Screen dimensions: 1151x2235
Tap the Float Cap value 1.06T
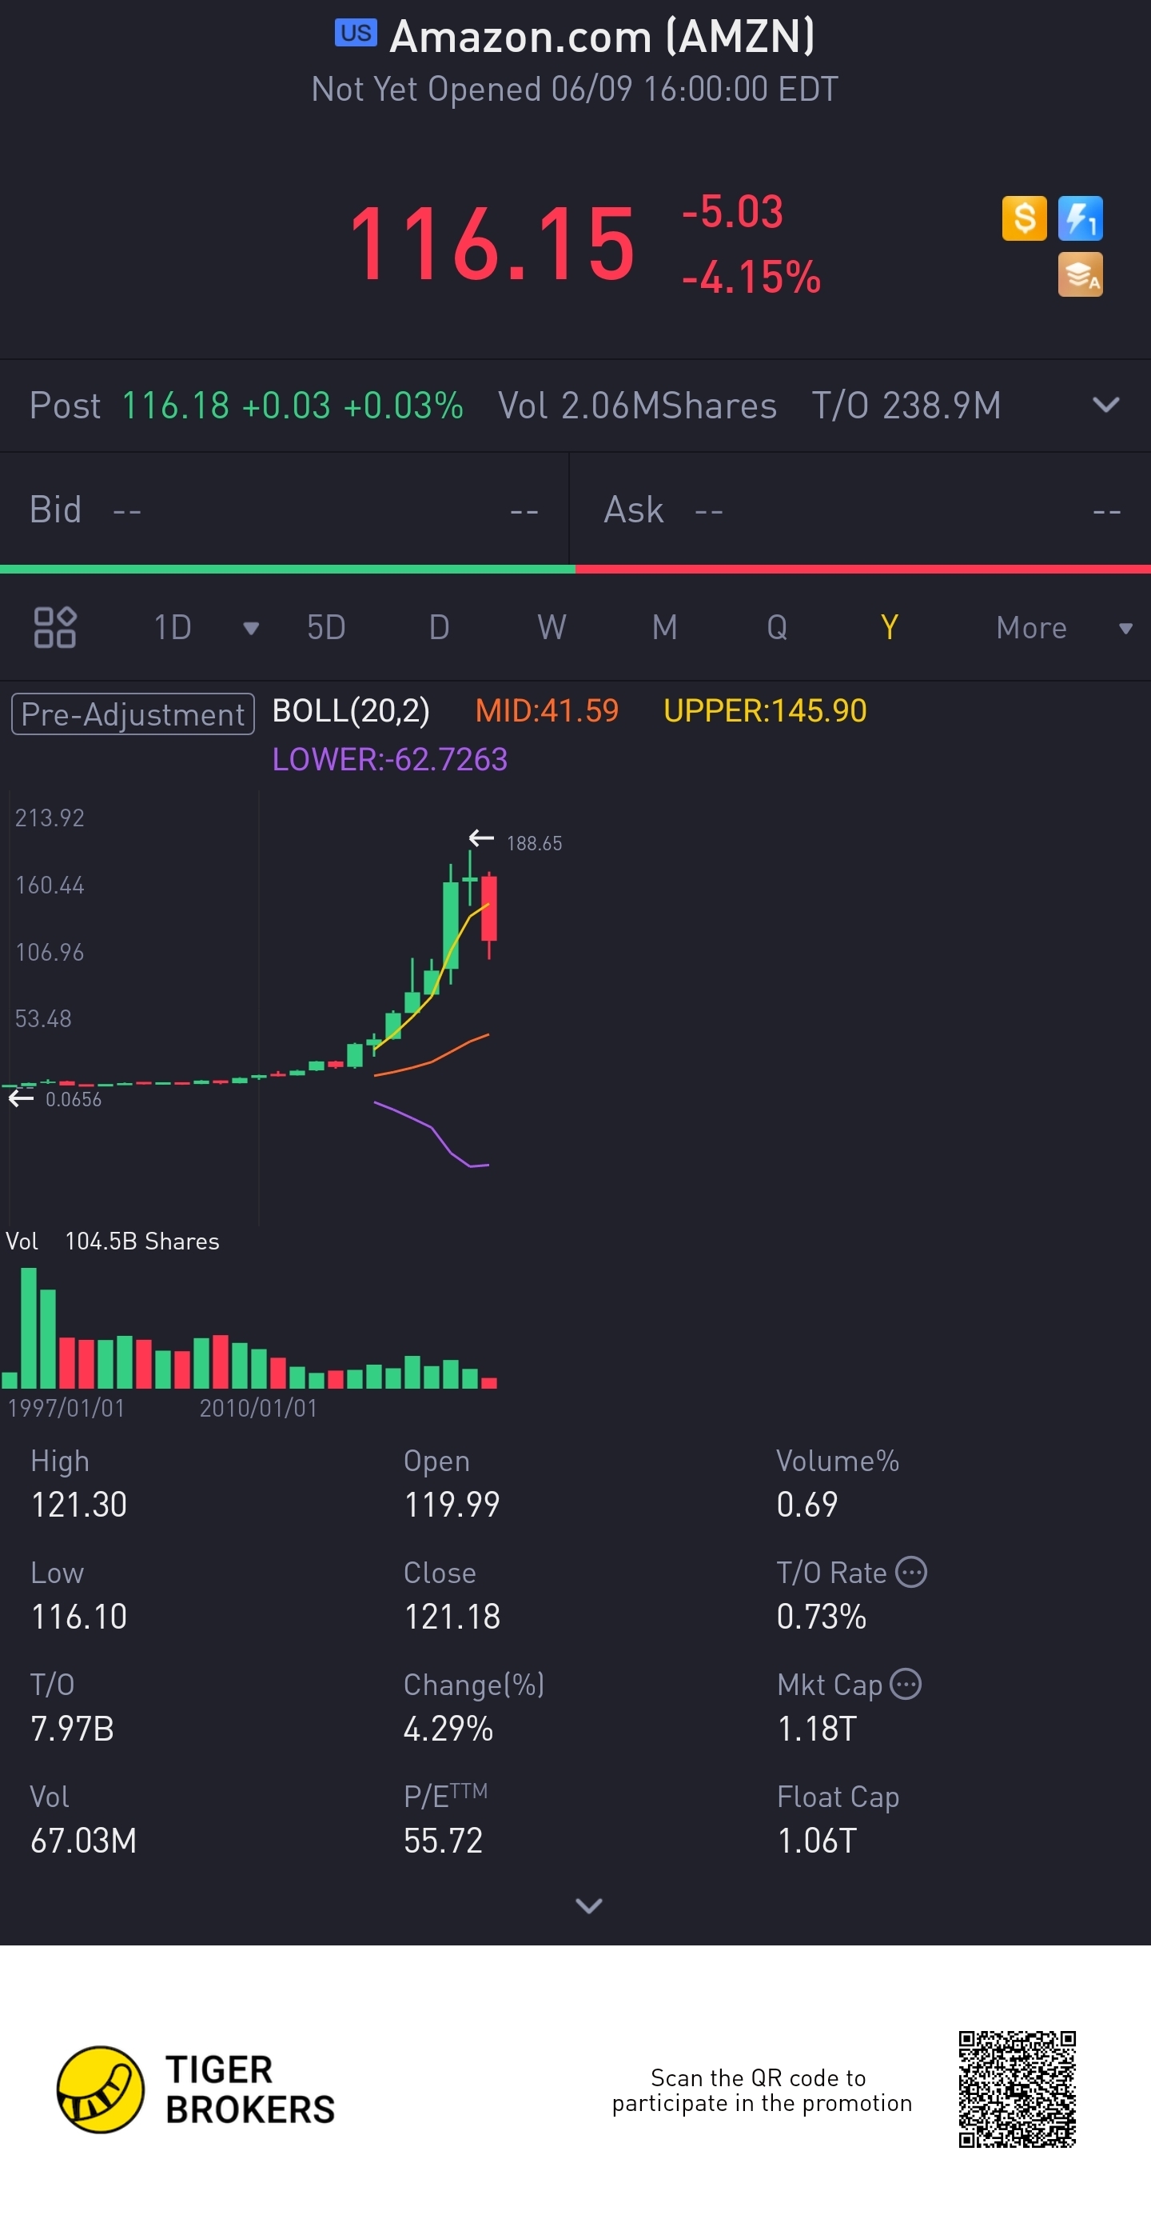click(x=816, y=1840)
